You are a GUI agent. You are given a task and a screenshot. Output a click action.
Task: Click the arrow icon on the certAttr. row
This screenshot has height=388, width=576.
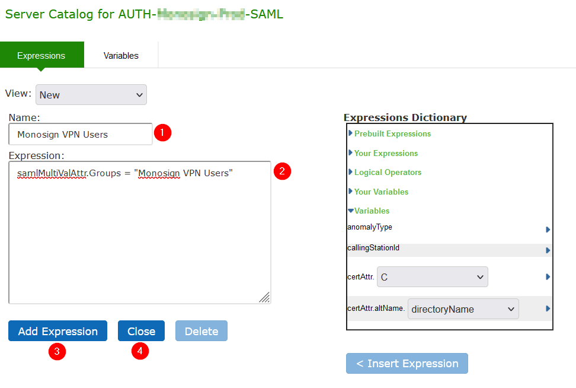[x=548, y=277]
